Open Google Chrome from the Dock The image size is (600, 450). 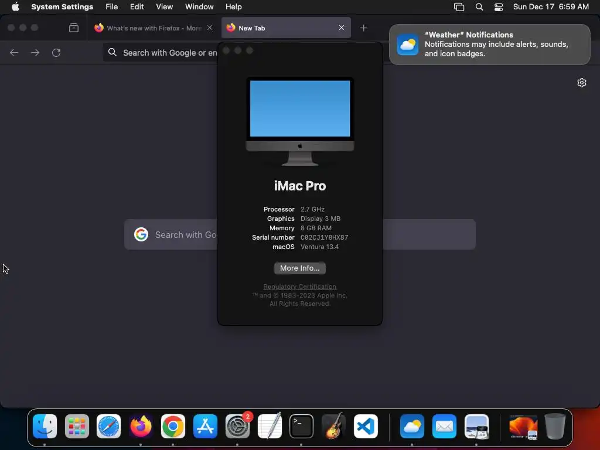click(x=173, y=427)
